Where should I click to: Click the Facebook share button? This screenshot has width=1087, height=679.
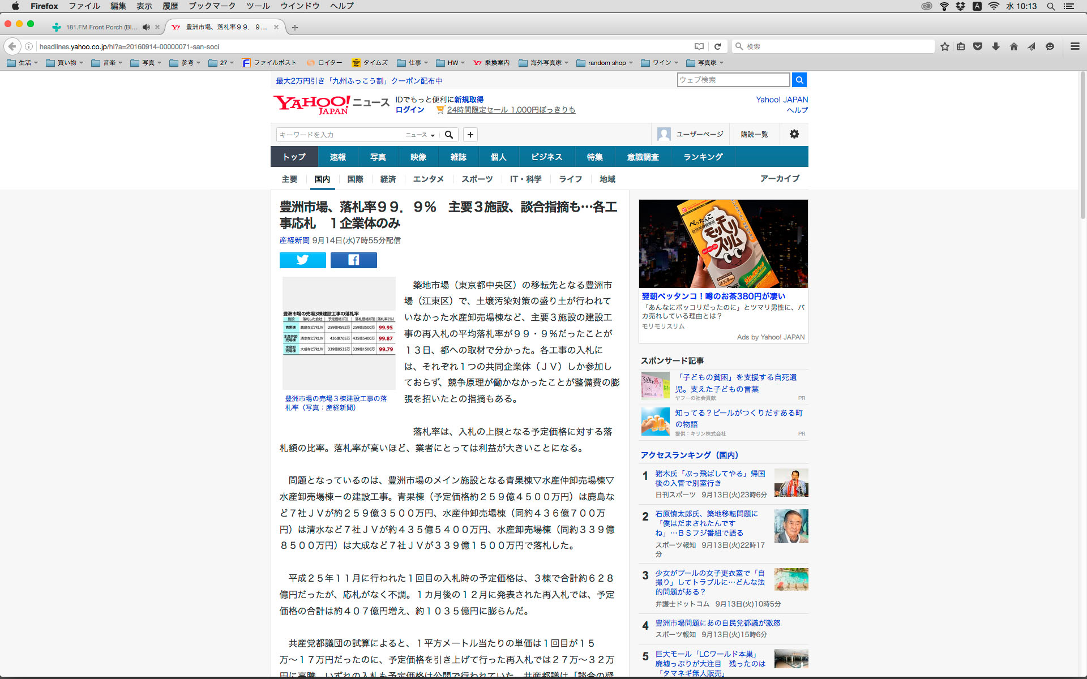353,260
